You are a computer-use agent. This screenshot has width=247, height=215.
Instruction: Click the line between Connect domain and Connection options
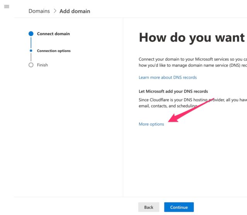click(31, 43)
